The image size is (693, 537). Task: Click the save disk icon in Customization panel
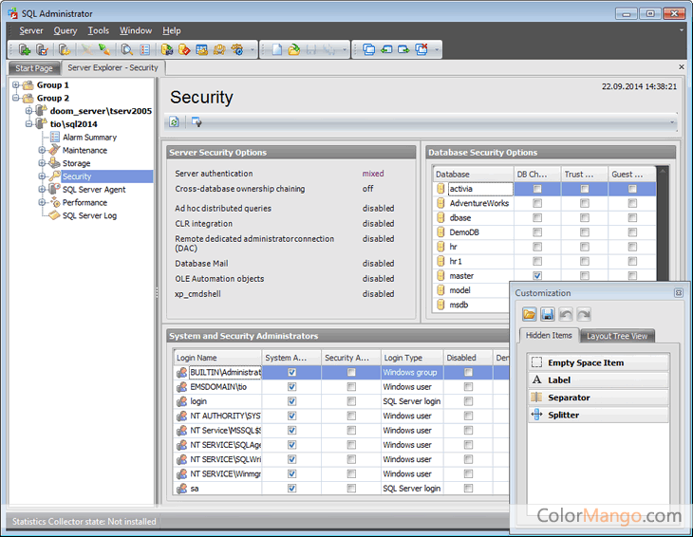[547, 314]
